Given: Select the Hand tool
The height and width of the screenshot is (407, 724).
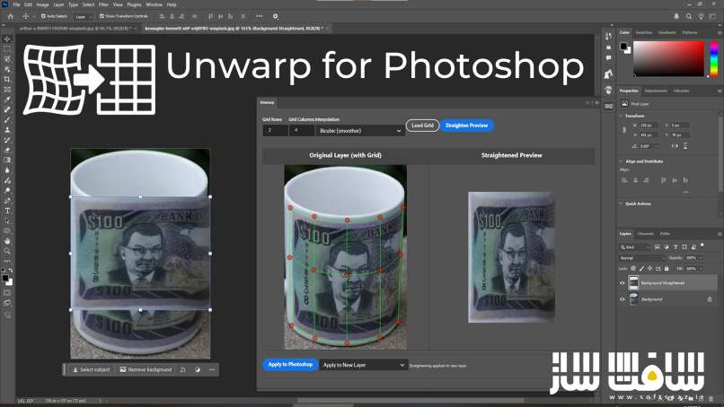Looking at the screenshot, I should pos(7,241).
